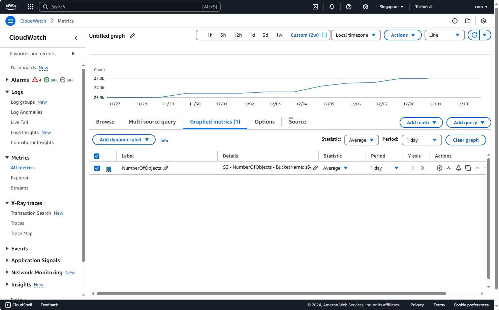This screenshot has width=499, height=310.
Task: Switch to the Source tab
Action: [x=297, y=122]
